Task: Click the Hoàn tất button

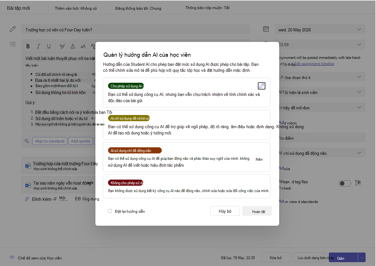Action: pos(257,211)
